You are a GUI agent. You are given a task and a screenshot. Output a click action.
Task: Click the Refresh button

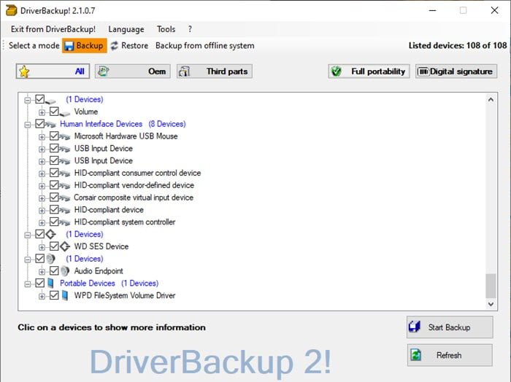[450, 355]
